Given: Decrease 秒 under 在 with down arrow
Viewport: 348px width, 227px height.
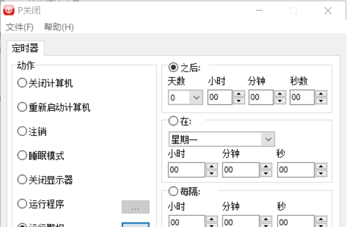Looking at the screenshot, I should coord(321,173).
